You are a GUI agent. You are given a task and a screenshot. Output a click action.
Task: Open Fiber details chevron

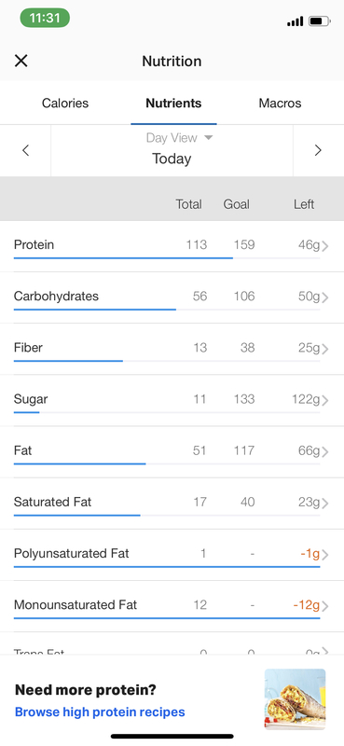[325, 349]
